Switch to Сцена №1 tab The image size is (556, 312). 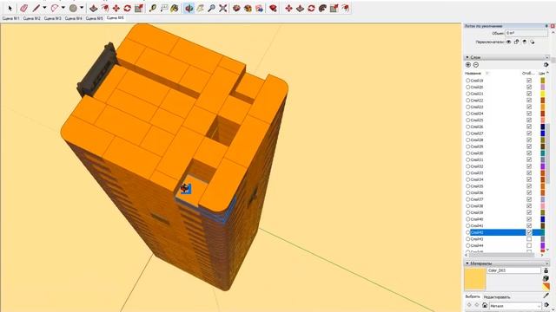(x=10, y=18)
